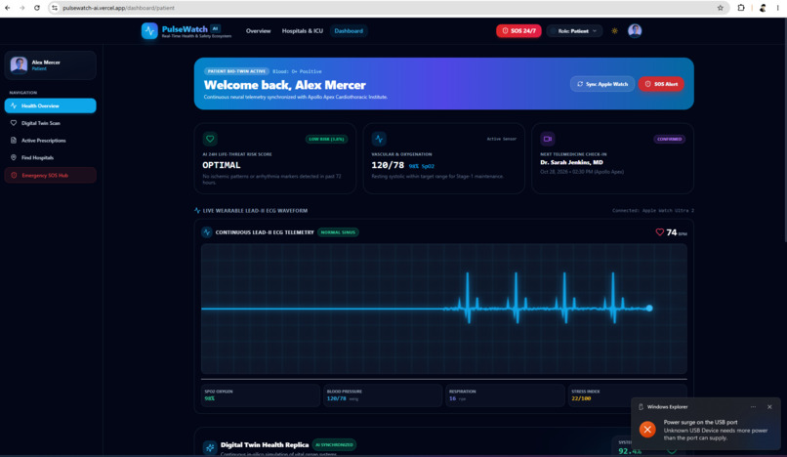
Task: Click the Active Sensor label
Action: point(502,139)
